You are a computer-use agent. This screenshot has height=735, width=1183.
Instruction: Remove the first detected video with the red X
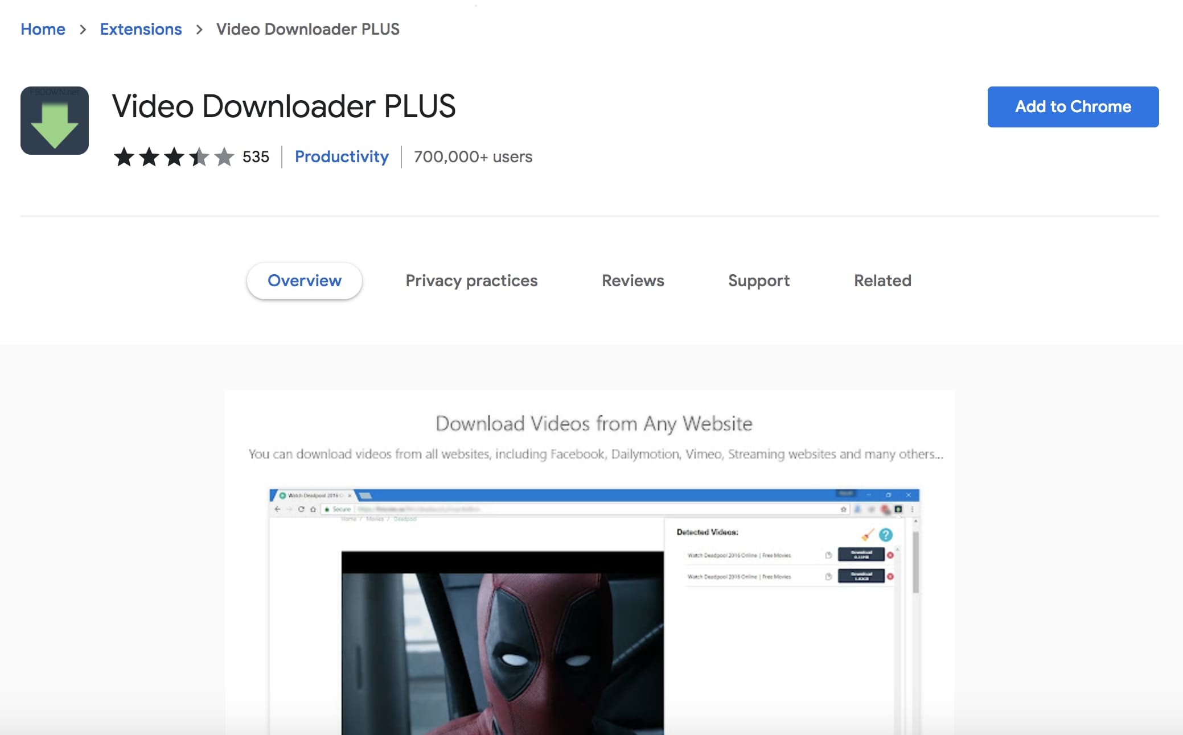click(x=890, y=555)
